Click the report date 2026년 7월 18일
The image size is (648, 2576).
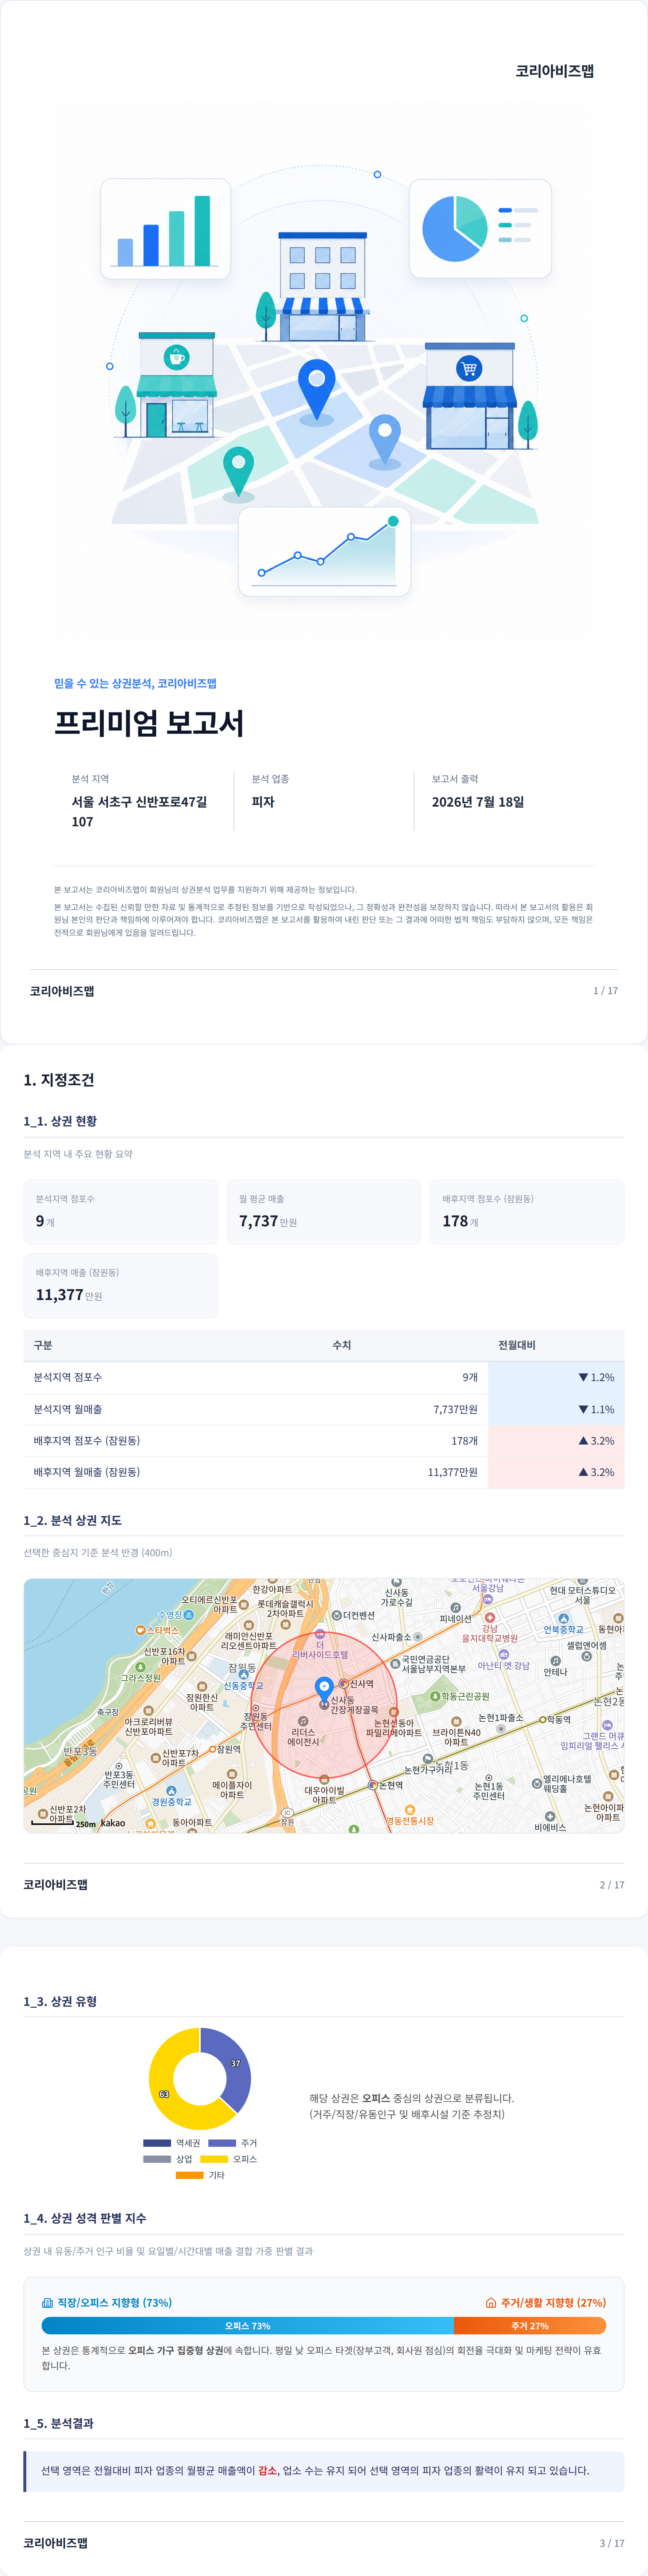(478, 802)
